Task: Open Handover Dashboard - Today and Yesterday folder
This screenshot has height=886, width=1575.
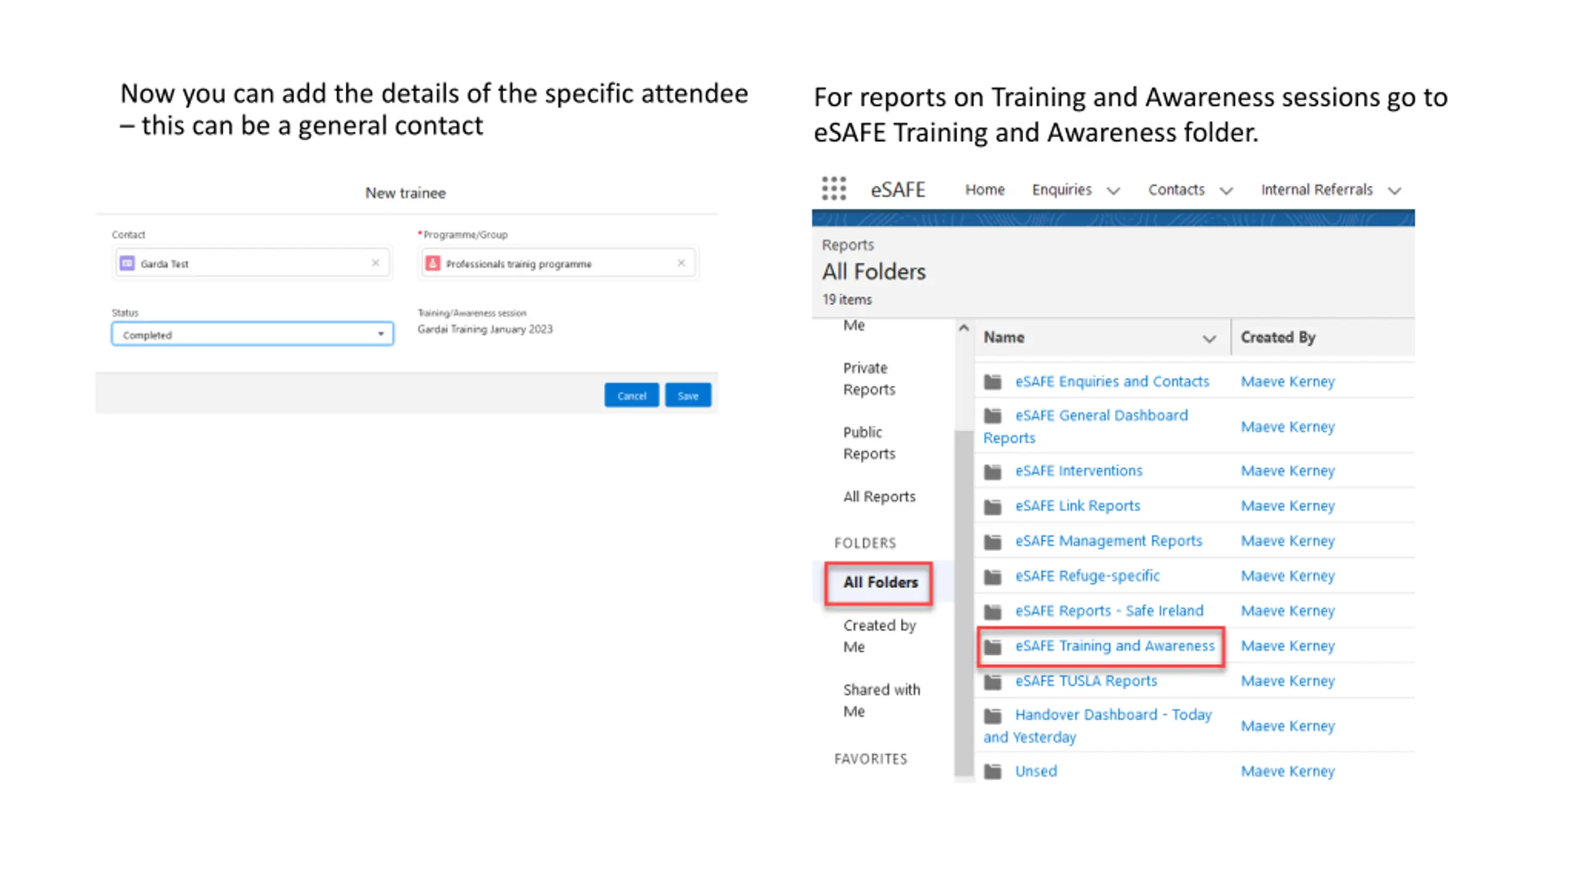Action: click(x=1098, y=725)
